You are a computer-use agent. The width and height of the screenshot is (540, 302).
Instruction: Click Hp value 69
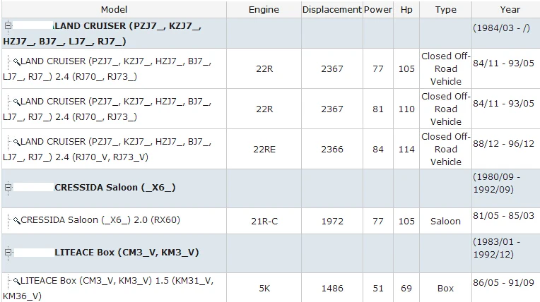pos(406,289)
